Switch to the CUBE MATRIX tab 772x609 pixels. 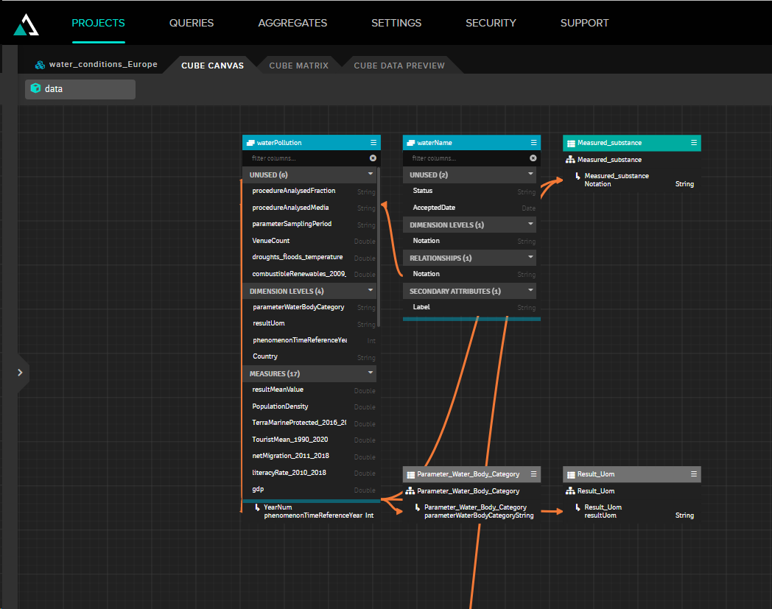[298, 66]
